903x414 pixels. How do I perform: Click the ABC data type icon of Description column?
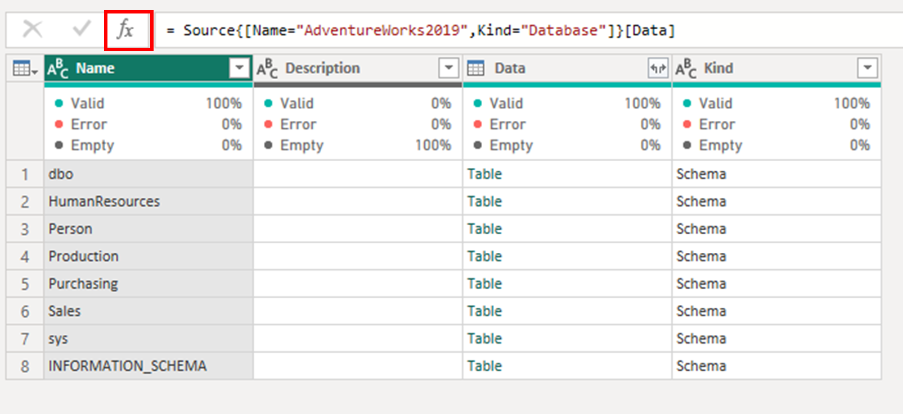point(267,69)
